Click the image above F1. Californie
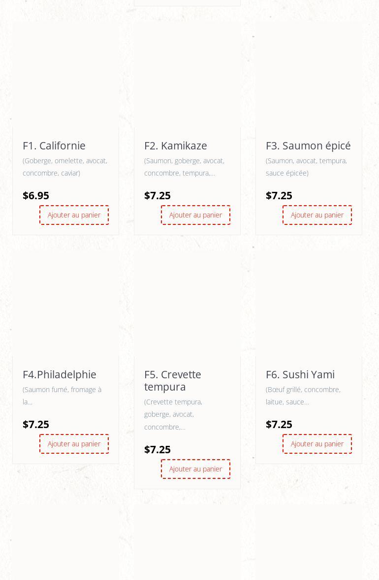Image resolution: width=379 pixels, height=580 pixels. tap(65, 74)
